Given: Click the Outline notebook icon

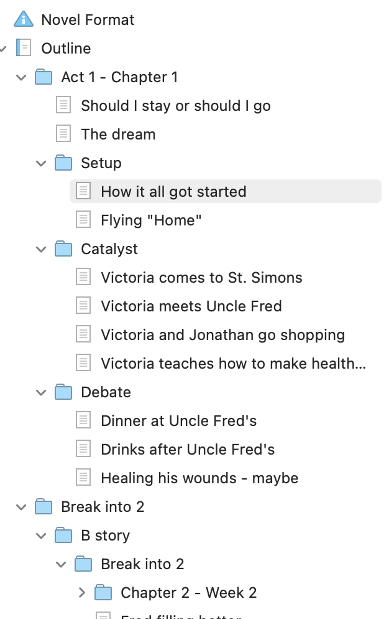Looking at the screenshot, I should [x=24, y=48].
